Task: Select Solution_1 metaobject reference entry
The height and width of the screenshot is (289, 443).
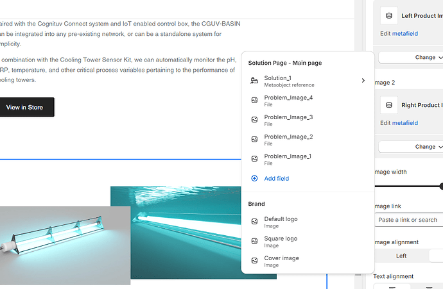Action: pyautogui.click(x=308, y=81)
